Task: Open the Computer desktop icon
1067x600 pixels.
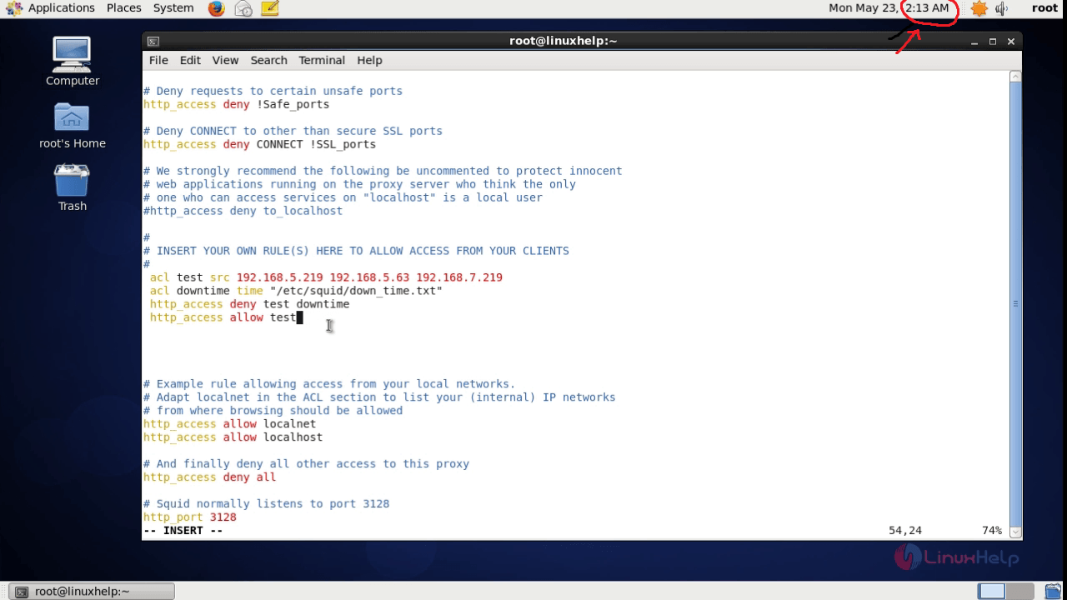Action: (x=73, y=62)
